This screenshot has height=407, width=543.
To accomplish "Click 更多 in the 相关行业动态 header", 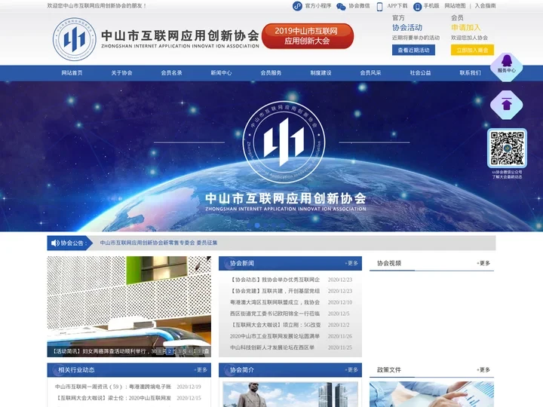I will (201, 370).
